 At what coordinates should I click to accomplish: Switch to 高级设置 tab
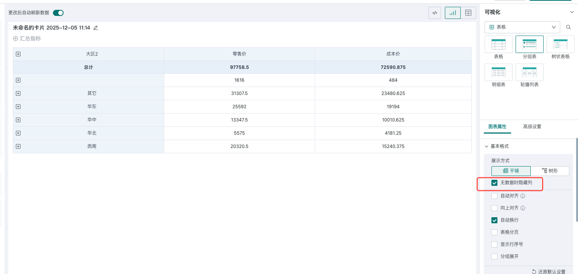click(x=532, y=127)
